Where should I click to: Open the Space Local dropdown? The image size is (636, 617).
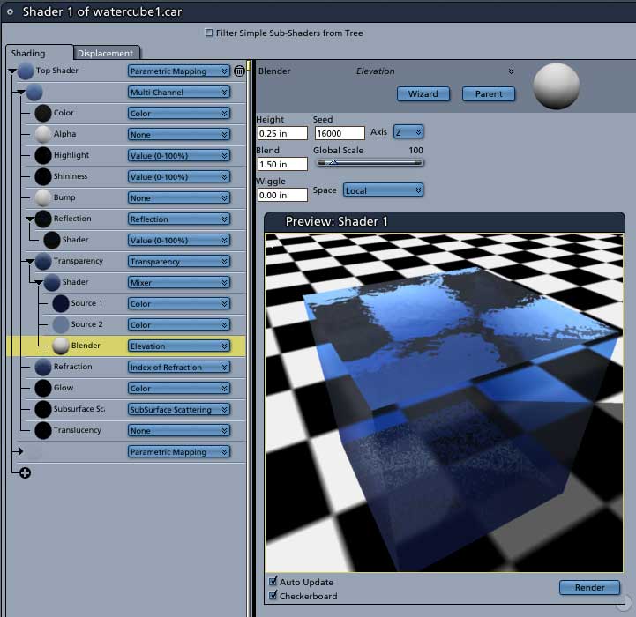pos(384,190)
